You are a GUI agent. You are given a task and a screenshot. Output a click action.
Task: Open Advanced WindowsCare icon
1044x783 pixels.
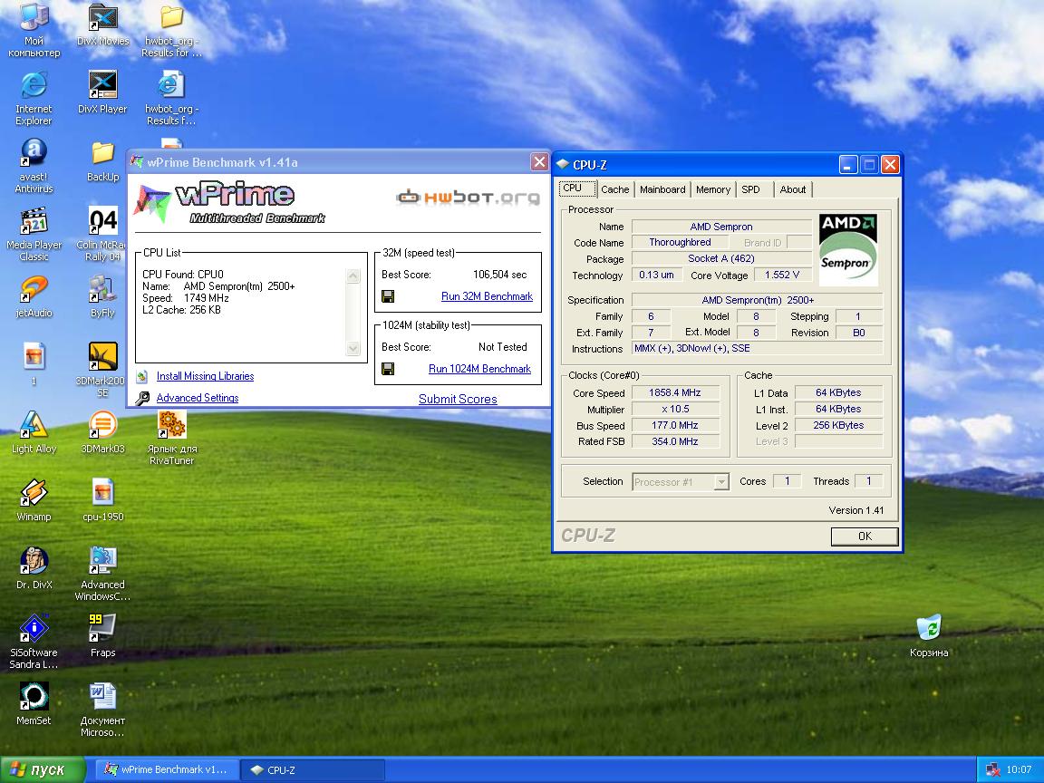point(102,574)
